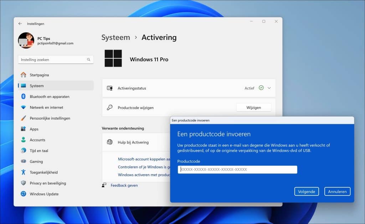Click the Privacy en beveiliging shield icon
Screen dimensions: 365x224
pyautogui.click(x=23, y=183)
